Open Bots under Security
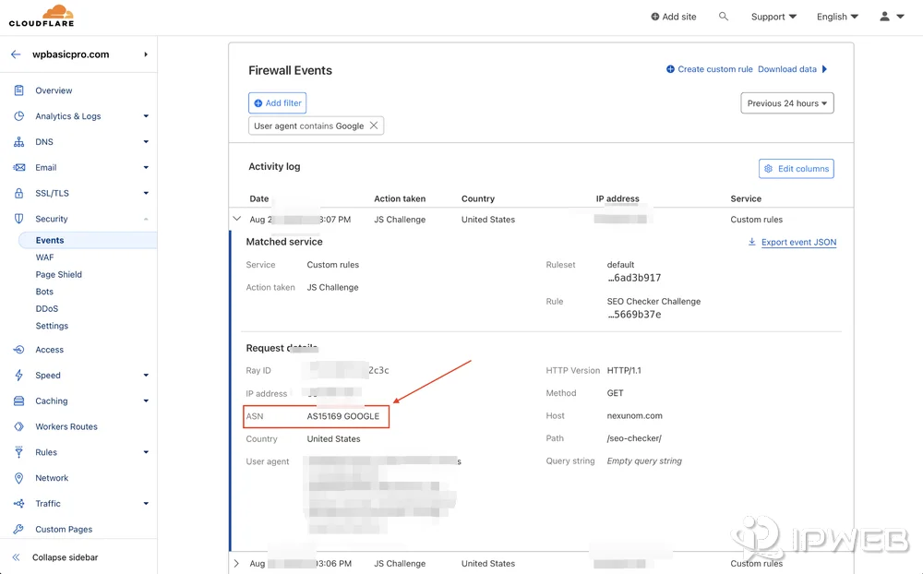The height and width of the screenshot is (574, 923). click(x=44, y=292)
